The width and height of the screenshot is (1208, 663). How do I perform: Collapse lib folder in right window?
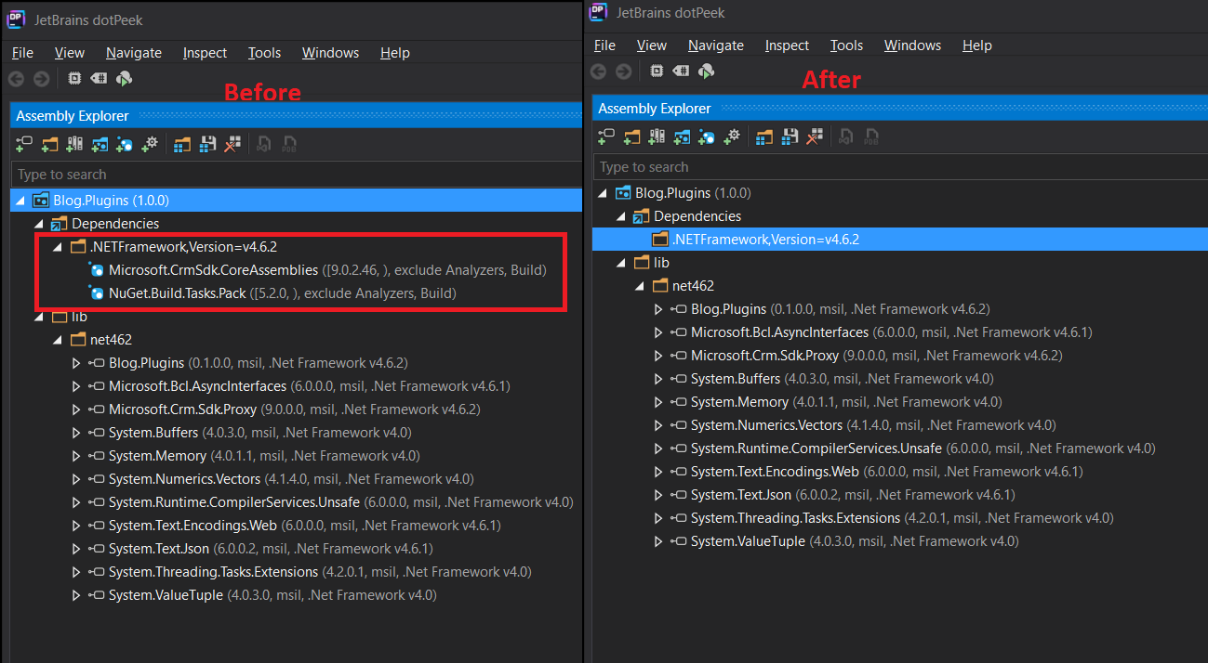[x=620, y=263]
